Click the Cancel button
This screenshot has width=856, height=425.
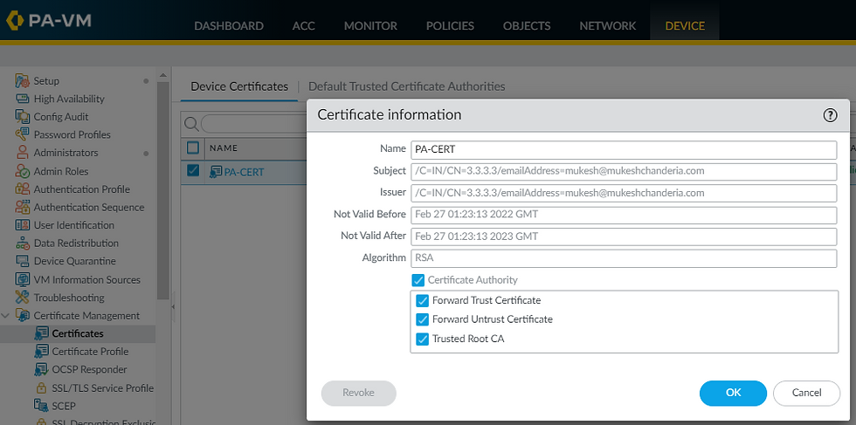tap(806, 393)
